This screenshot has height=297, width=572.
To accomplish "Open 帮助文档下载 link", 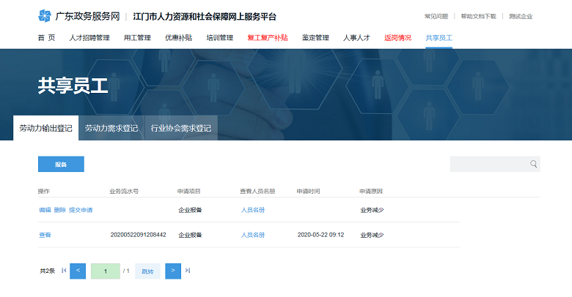I will [479, 16].
